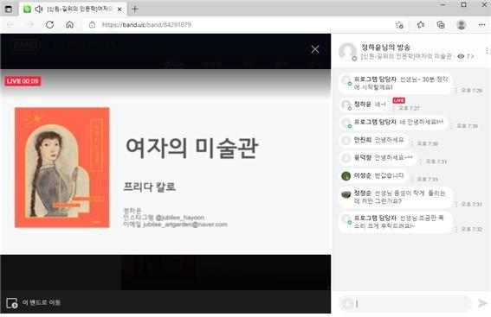Click the LIVE 00:09 indicator badge
The width and height of the screenshot is (491, 317).
23,81
